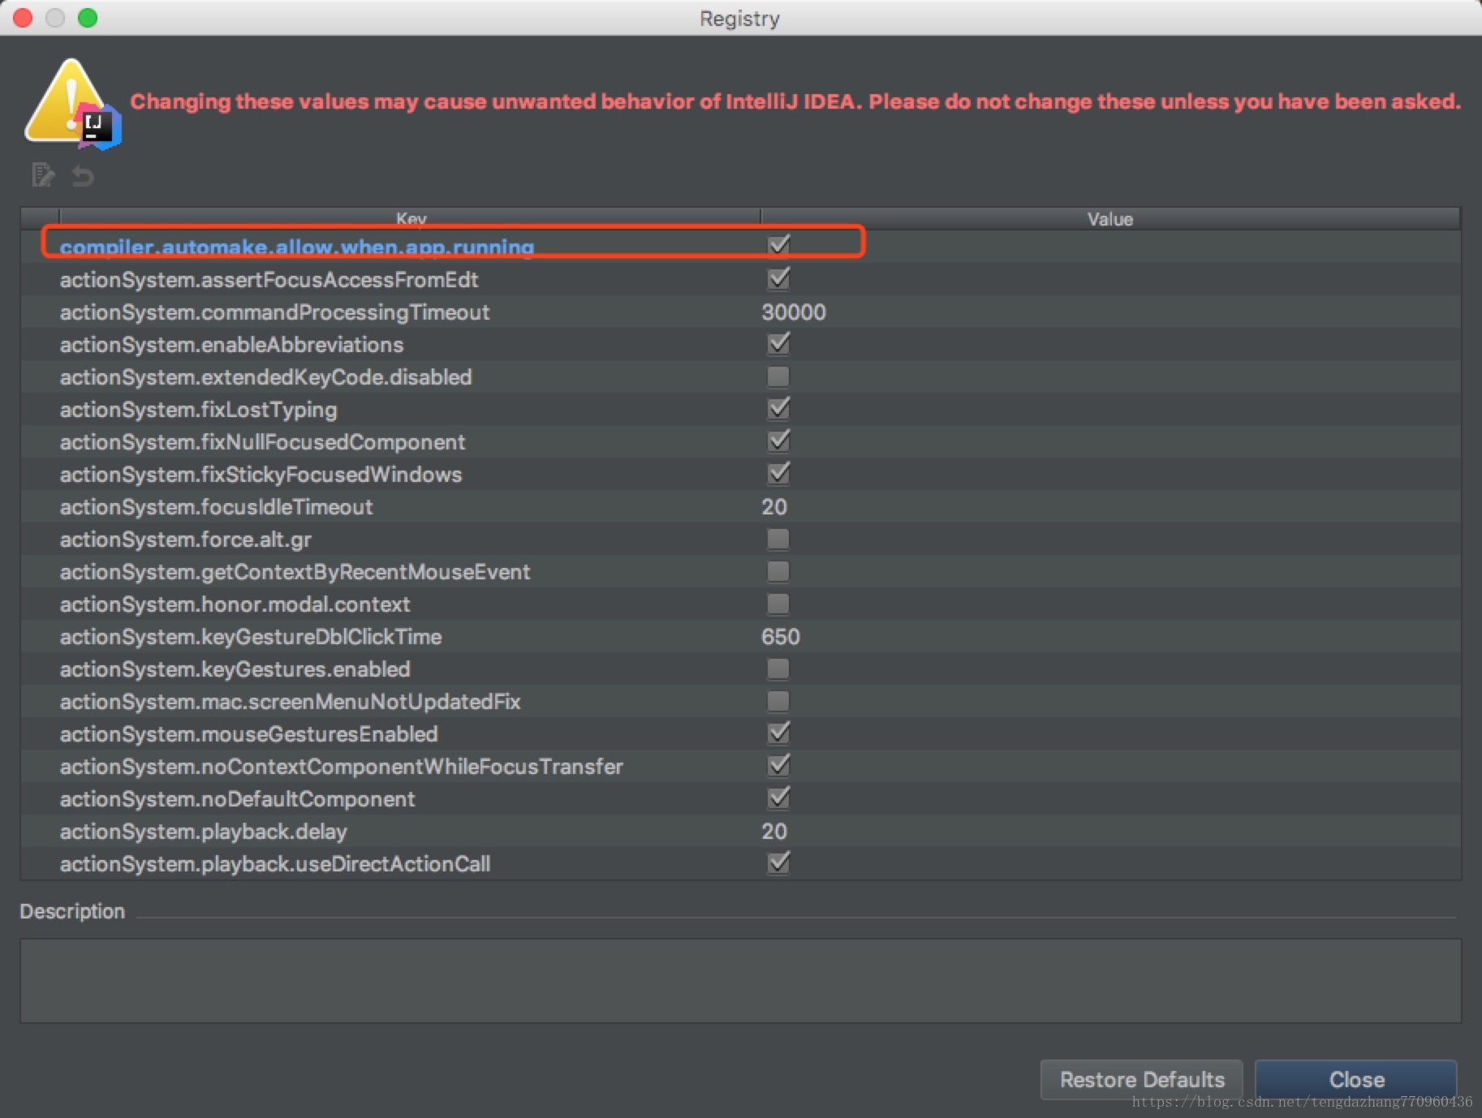Select actionSystem.mouseGesturesEnabled key text

coord(248,734)
